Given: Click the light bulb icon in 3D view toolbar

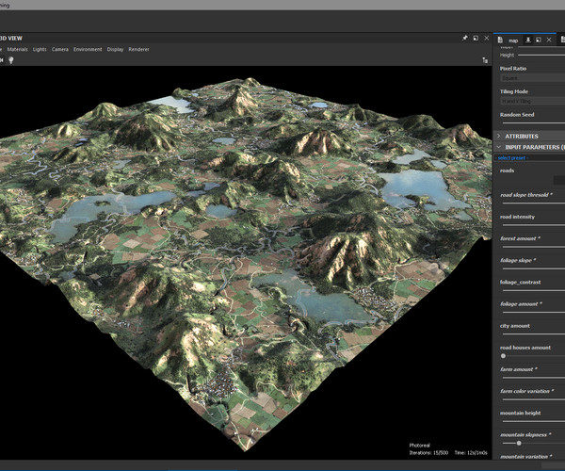Looking at the screenshot, I should (x=11, y=59).
